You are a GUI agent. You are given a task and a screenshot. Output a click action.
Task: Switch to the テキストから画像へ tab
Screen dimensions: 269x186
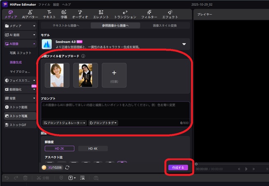pos(66,26)
